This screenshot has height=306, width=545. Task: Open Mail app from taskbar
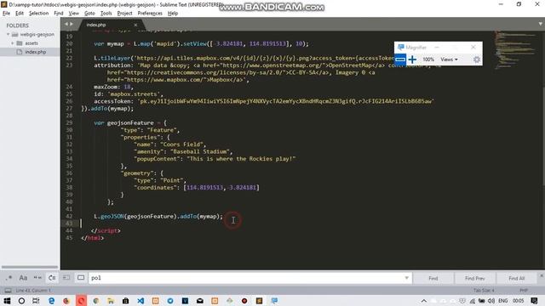point(200,300)
